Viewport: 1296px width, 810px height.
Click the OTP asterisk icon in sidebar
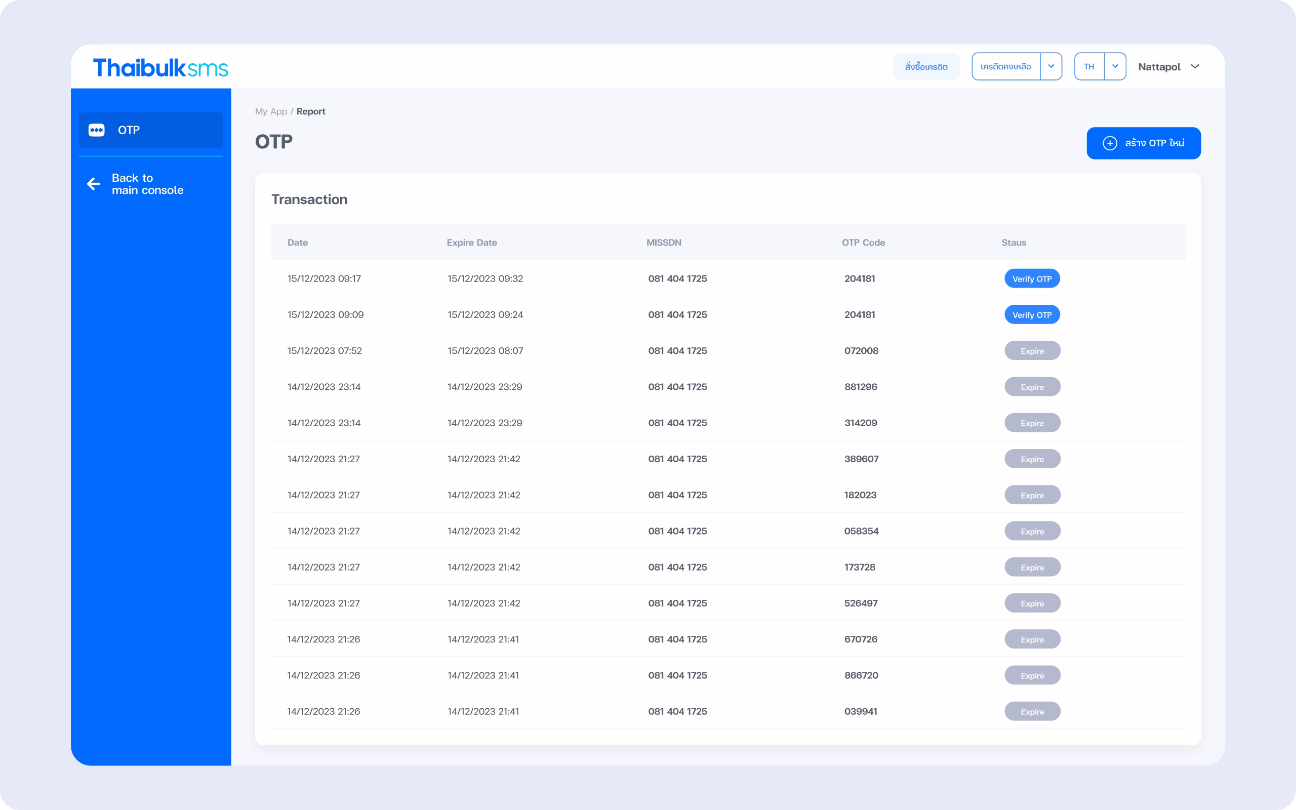96,130
